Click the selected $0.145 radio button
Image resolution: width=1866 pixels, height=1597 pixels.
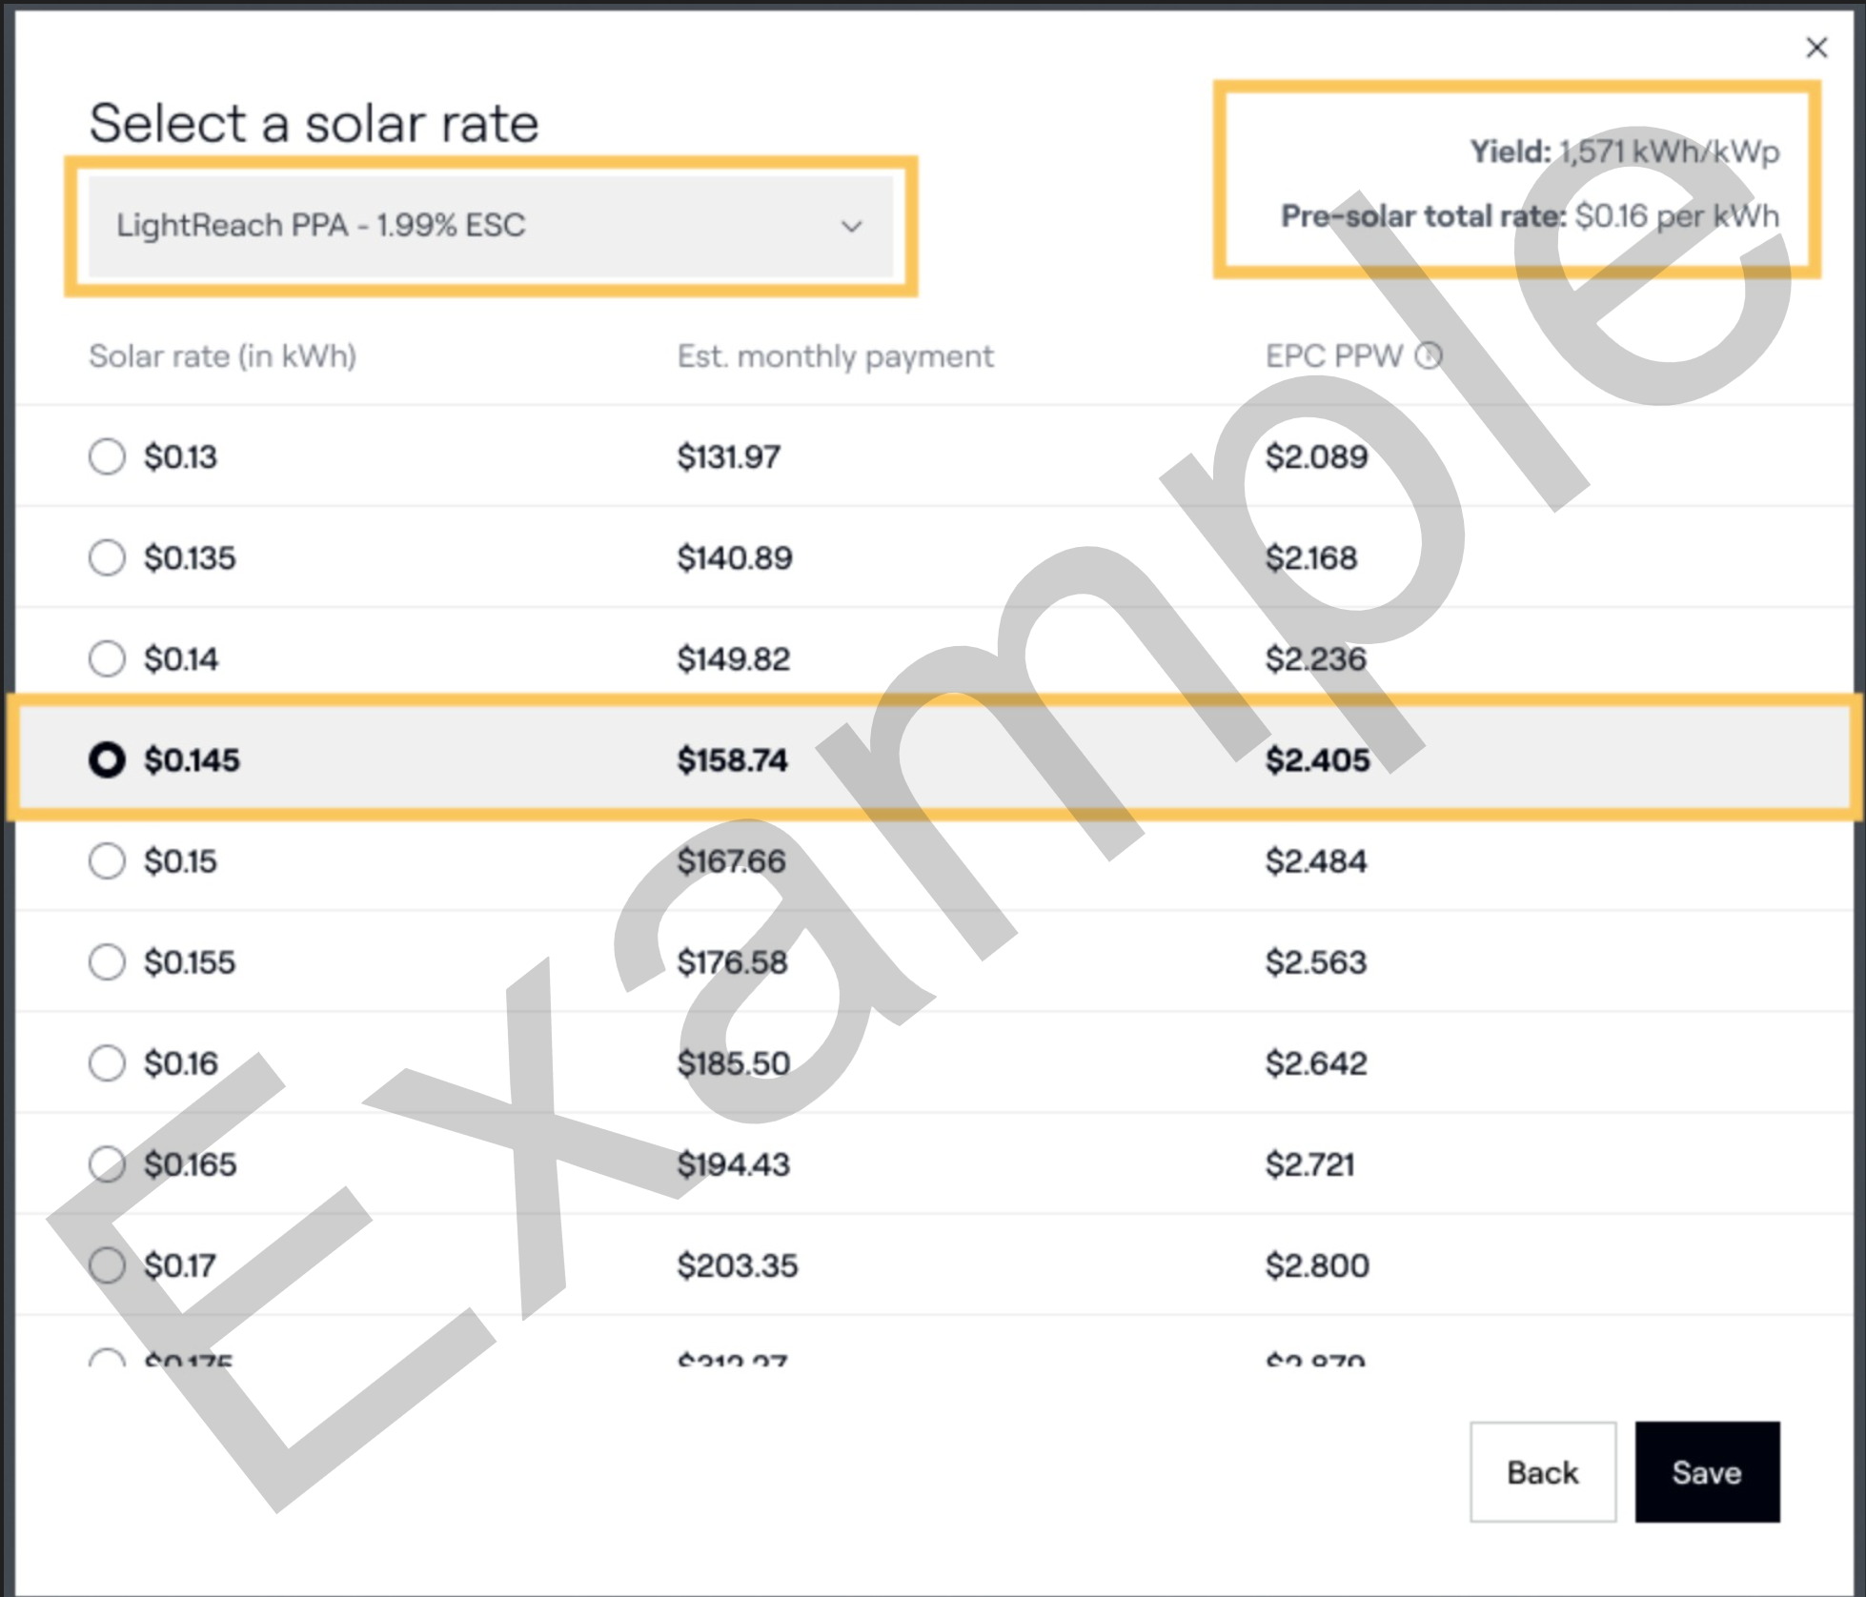pyautogui.click(x=107, y=759)
